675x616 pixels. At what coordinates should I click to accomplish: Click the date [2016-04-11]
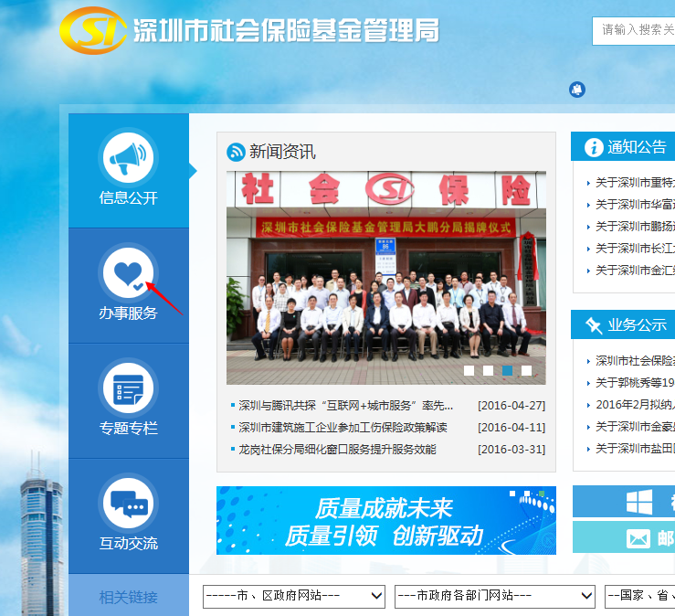point(512,428)
